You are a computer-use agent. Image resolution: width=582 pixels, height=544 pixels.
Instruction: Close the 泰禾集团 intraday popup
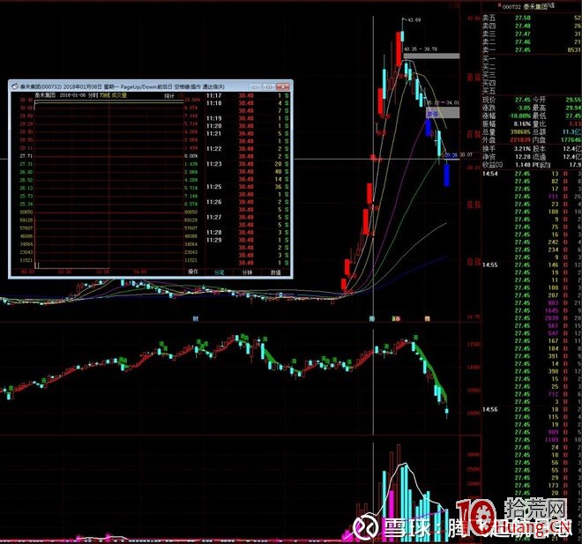[x=282, y=86]
